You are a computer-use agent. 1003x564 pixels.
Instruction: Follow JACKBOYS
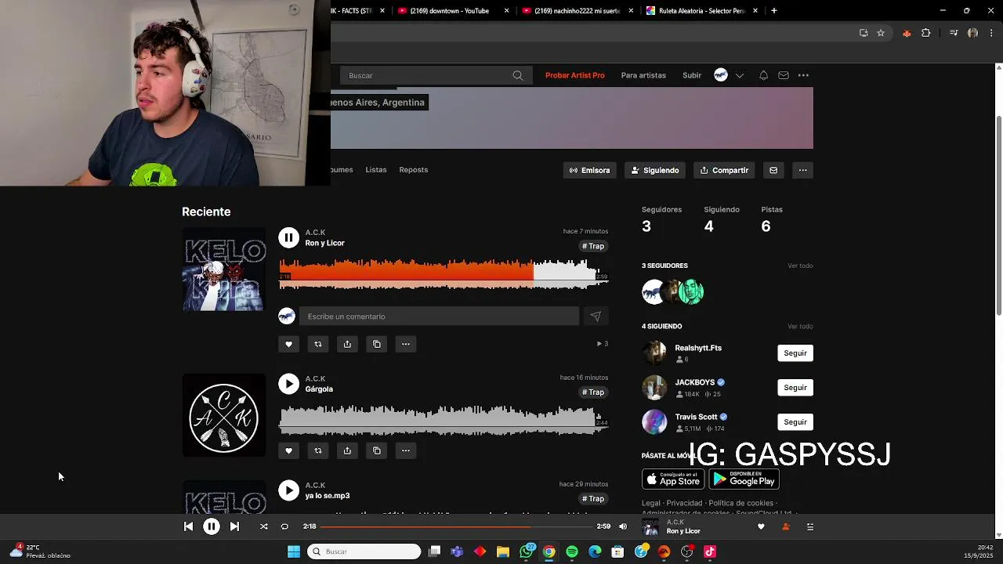[x=795, y=388]
